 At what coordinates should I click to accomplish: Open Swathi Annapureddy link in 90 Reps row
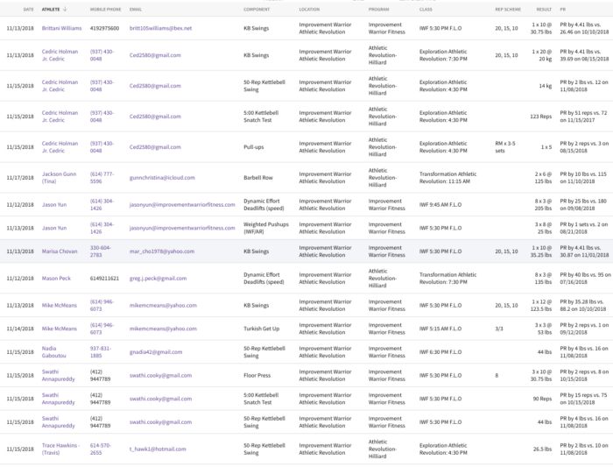pyautogui.click(x=59, y=399)
